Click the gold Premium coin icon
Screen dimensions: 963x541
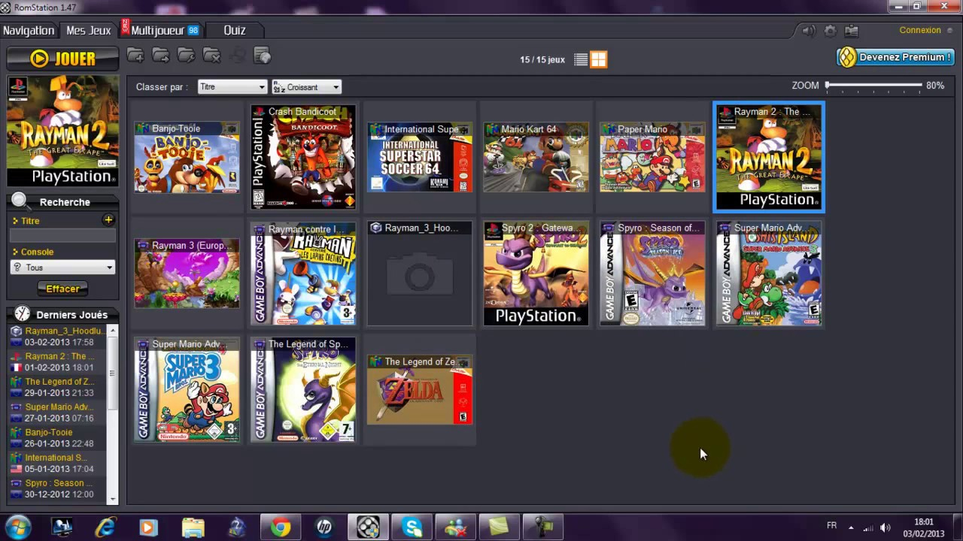click(848, 57)
